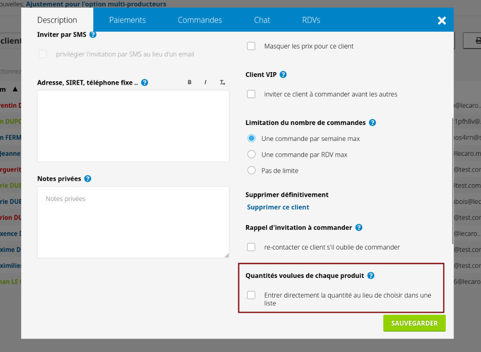Enable inviter ce client à commander avant les autres
The width and height of the screenshot is (481, 352).
coord(251,94)
